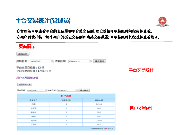The width and height of the screenshot is (192, 135).
Task: Focus upper end date field 2016-03-21
Action: click(80, 61)
